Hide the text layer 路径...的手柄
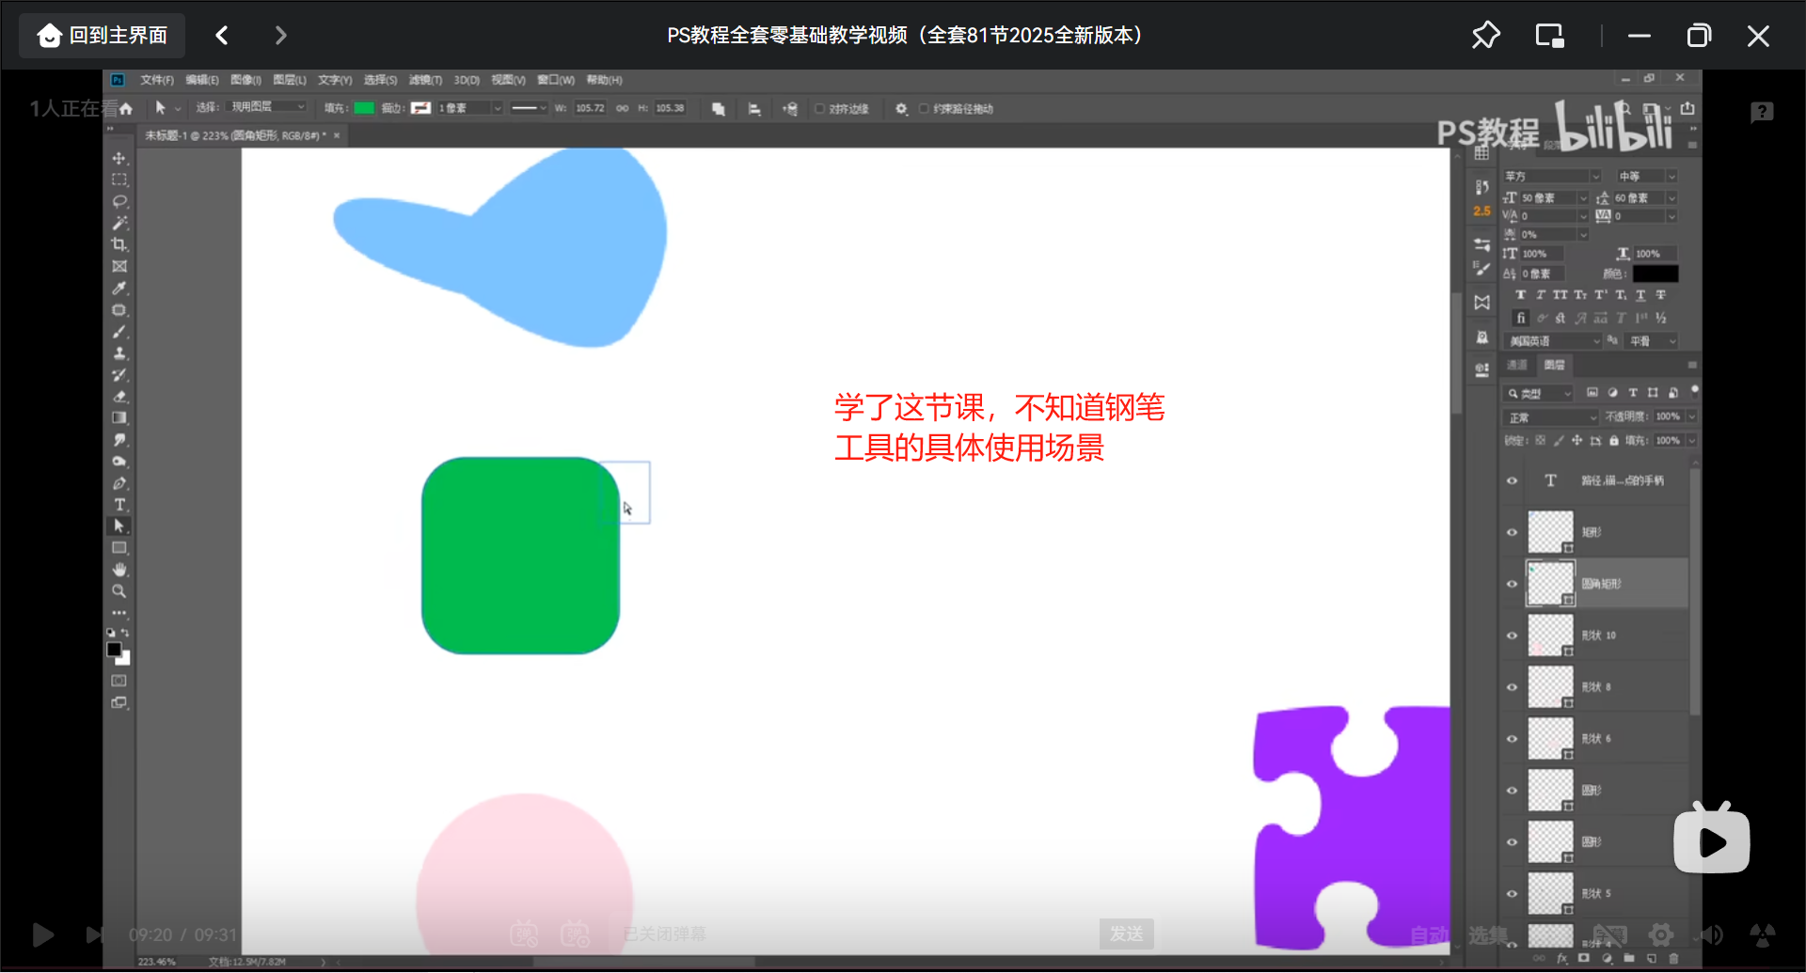This screenshot has height=973, width=1806. tap(1513, 480)
